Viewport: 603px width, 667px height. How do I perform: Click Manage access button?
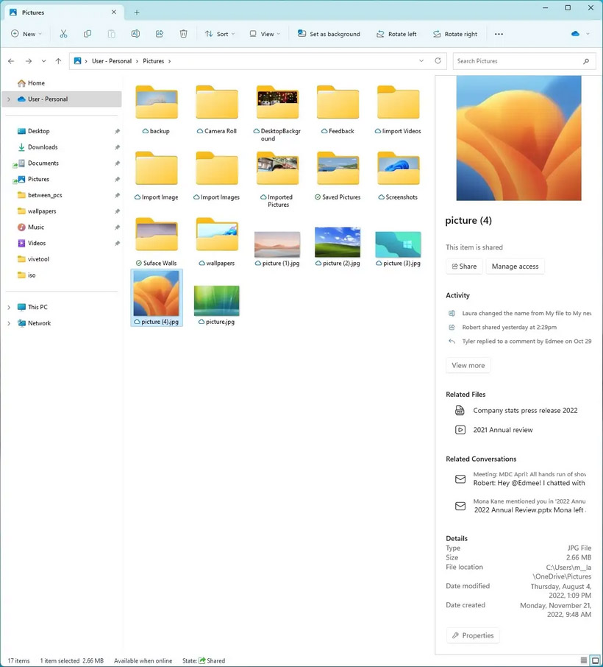(515, 267)
